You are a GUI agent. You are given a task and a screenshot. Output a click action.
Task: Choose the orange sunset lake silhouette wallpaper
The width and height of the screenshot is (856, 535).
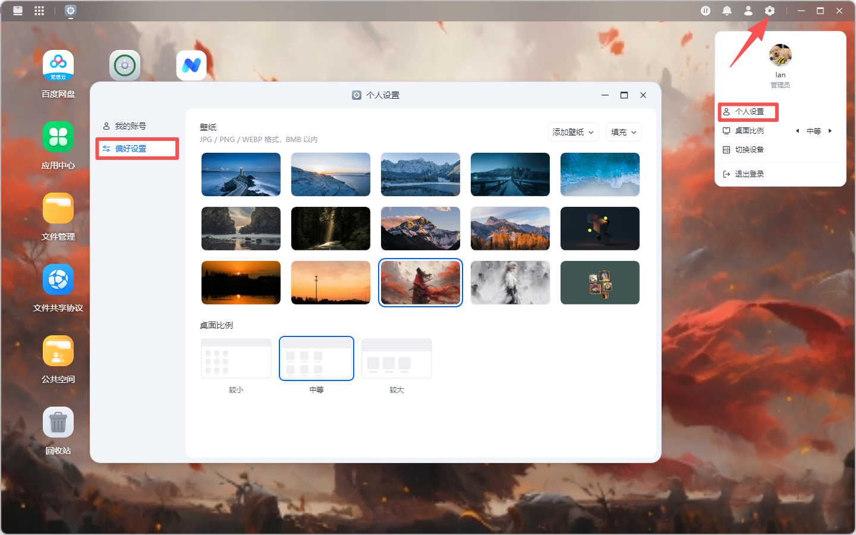pos(241,282)
